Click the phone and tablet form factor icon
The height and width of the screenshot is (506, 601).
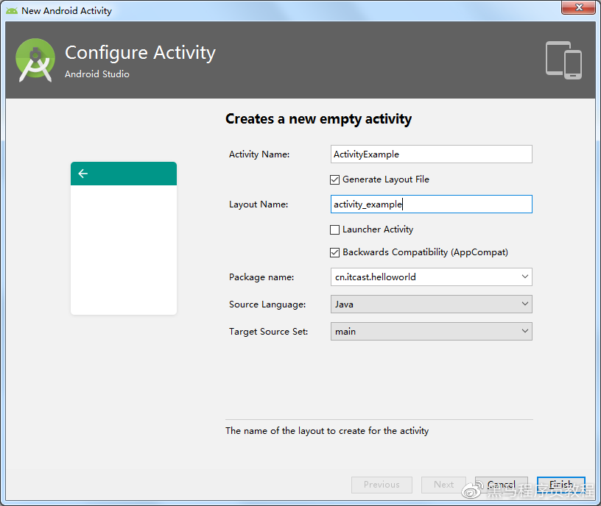(x=563, y=60)
